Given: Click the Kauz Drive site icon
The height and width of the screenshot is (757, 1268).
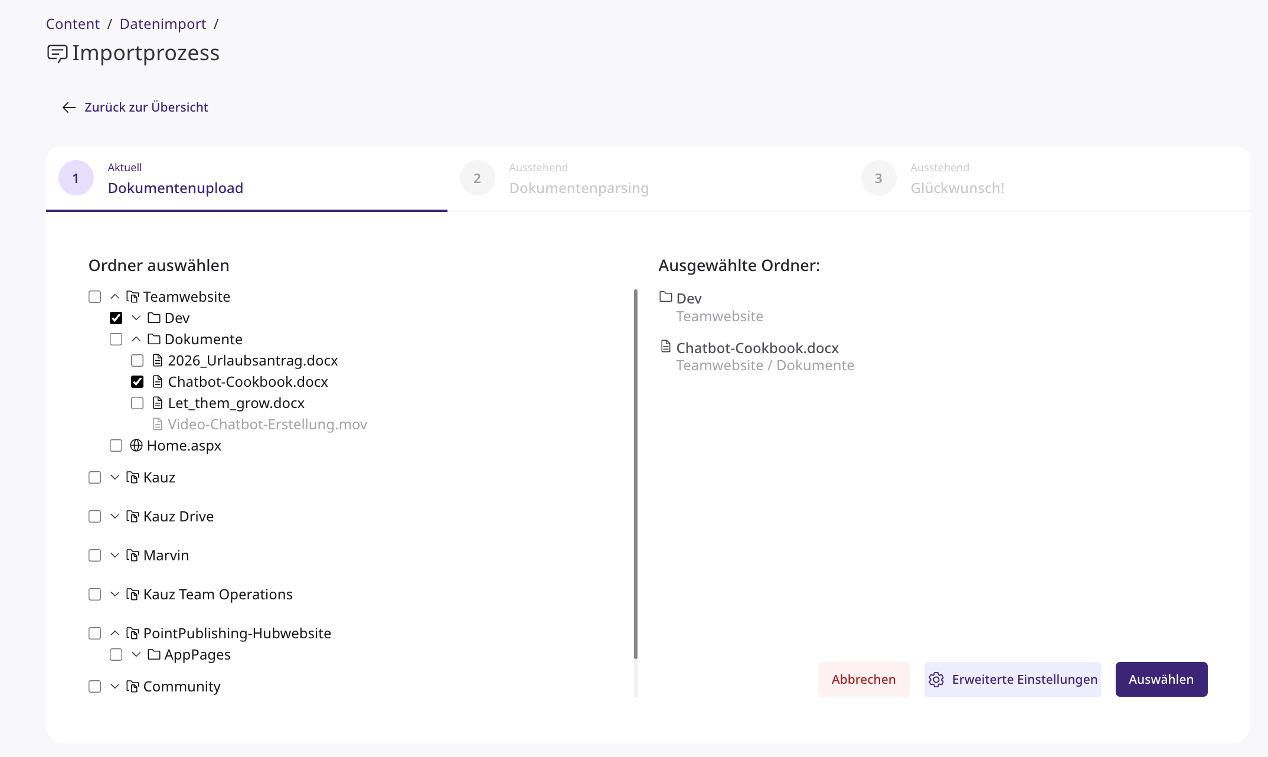Looking at the screenshot, I should click(133, 516).
